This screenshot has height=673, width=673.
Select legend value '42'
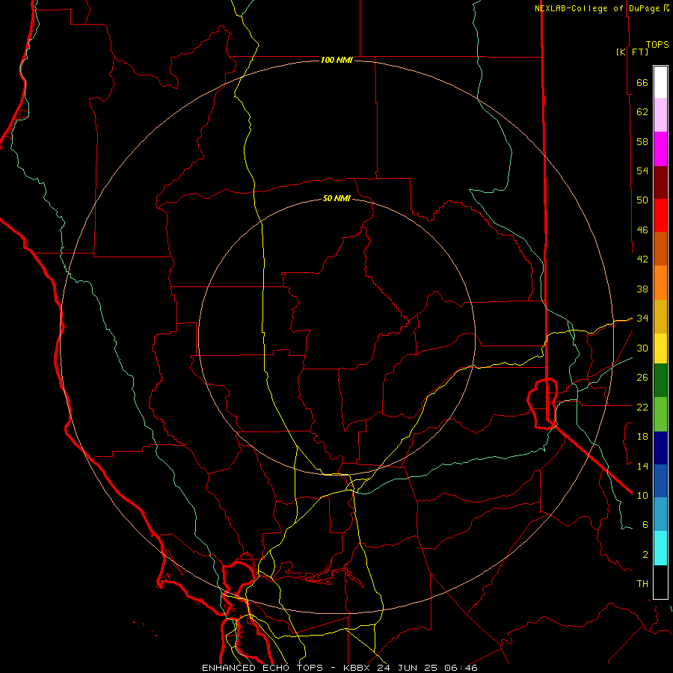pyautogui.click(x=642, y=259)
